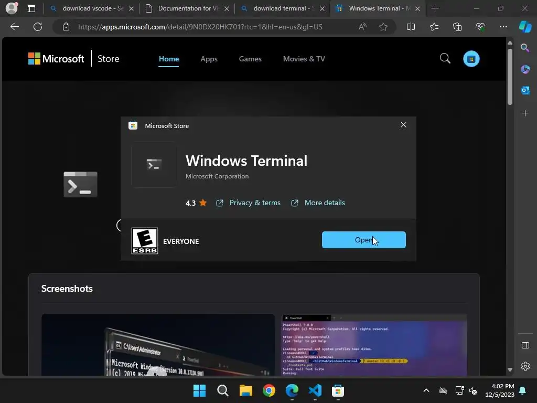Show hidden tray icons chevron
The width and height of the screenshot is (537, 403).
[426, 390]
